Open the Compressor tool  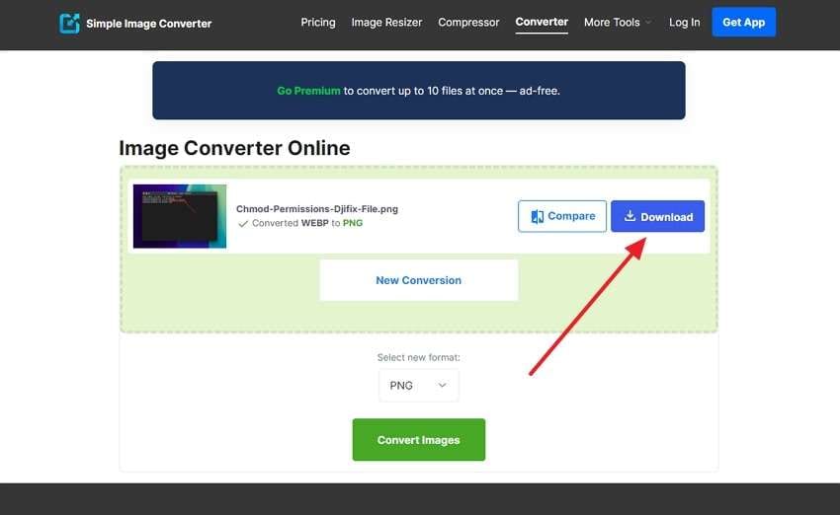(468, 23)
